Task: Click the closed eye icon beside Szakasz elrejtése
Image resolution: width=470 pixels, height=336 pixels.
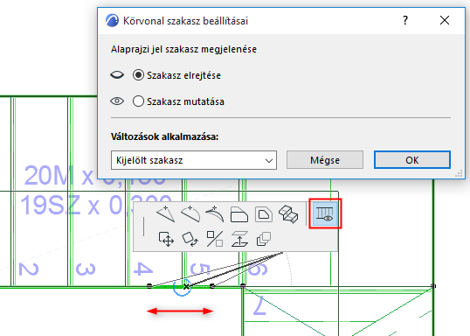Action: pos(117,74)
